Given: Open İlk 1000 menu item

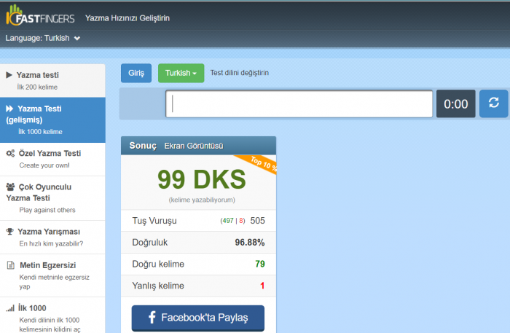Looking at the screenshot, I should coord(52,315).
